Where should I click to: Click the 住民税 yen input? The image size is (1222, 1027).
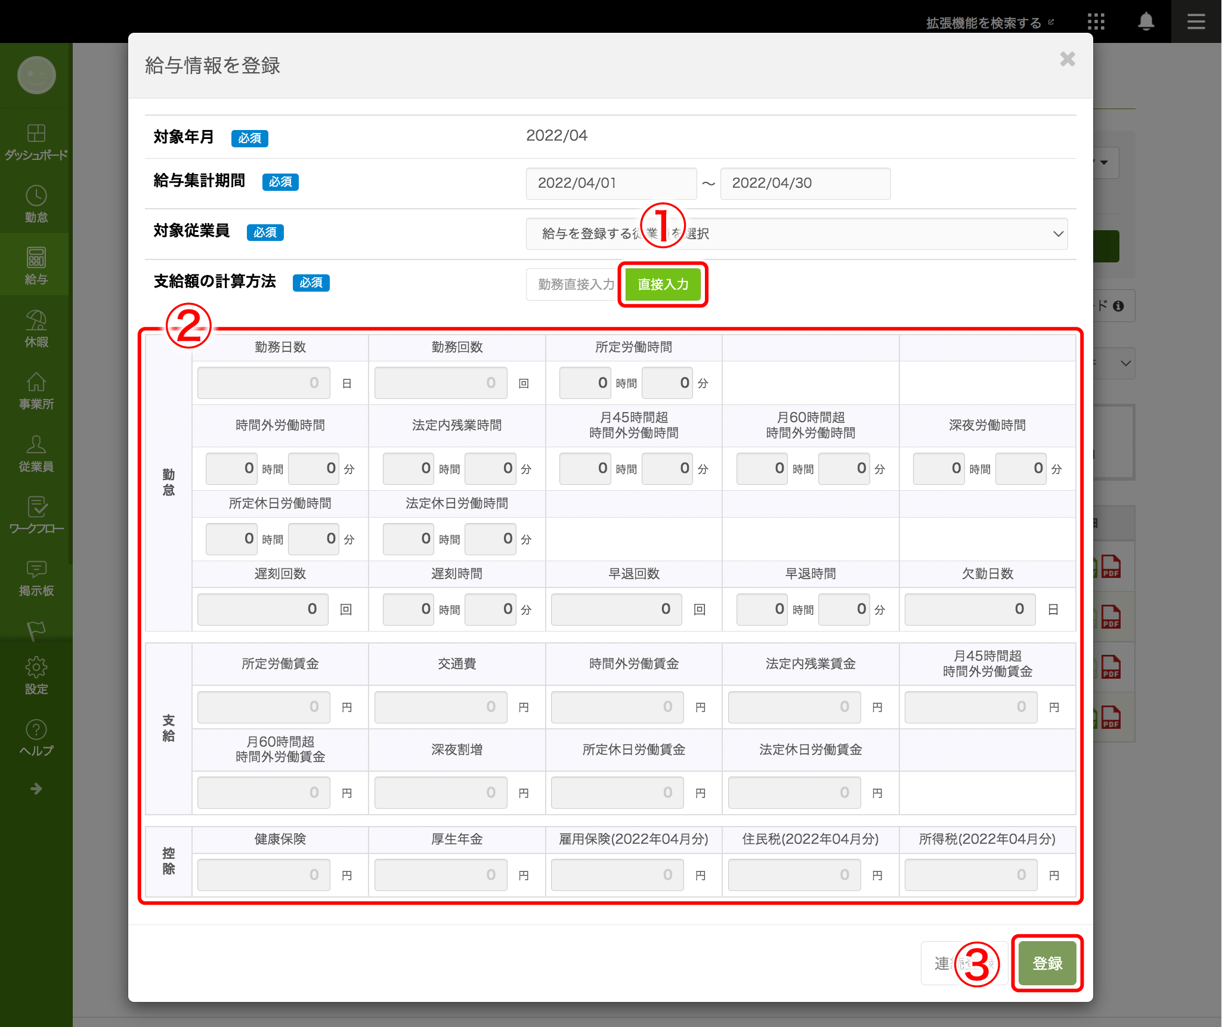coord(794,875)
